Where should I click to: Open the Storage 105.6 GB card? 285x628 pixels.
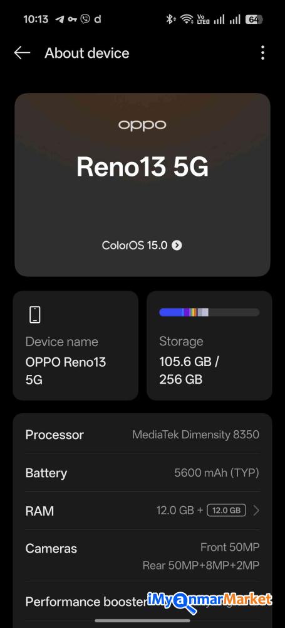(209, 345)
